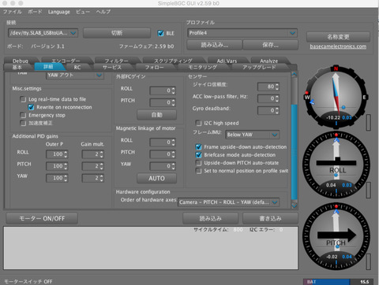Click the scrollbar up arrow
379x285 pixels.
(x=295, y=74)
